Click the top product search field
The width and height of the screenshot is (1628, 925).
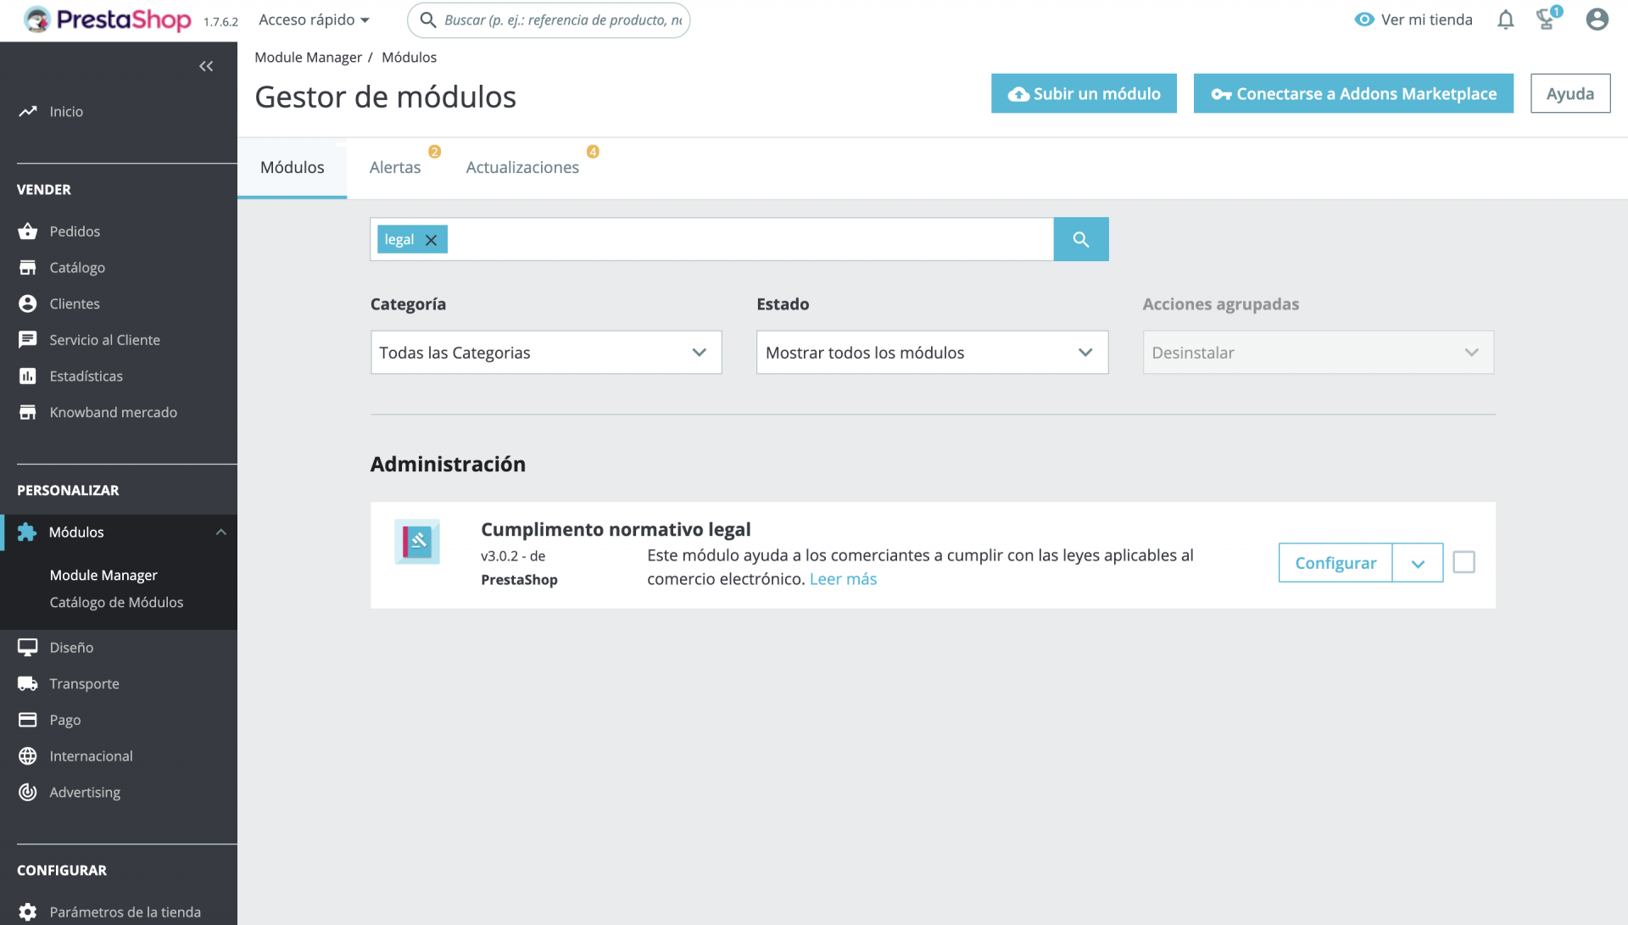[x=561, y=20]
